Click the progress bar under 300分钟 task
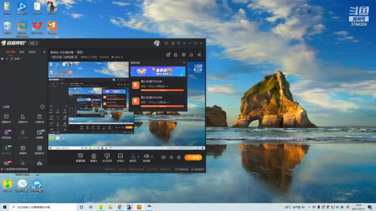 pyautogui.click(x=162, y=106)
